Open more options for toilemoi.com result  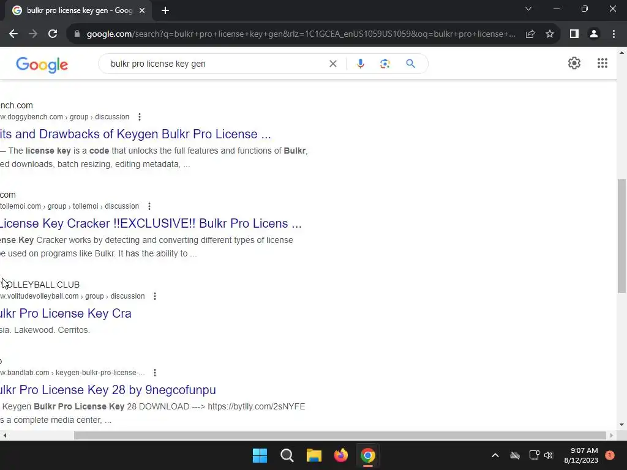[149, 206]
